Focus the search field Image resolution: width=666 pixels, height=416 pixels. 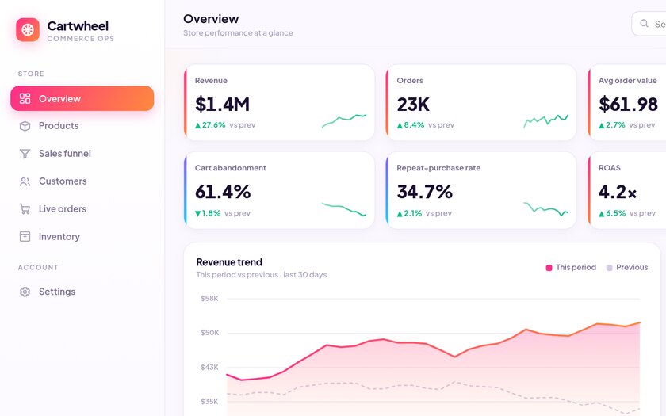point(649,24)
